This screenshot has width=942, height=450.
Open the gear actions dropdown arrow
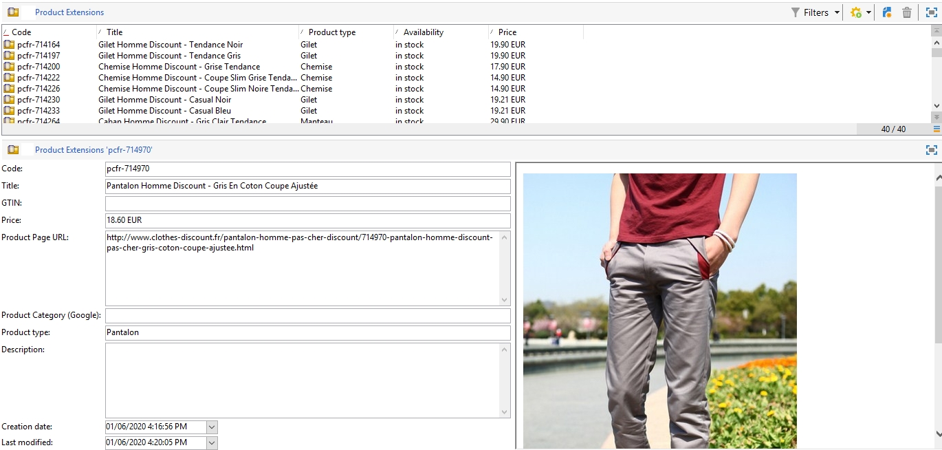click(x=869, y=12)
